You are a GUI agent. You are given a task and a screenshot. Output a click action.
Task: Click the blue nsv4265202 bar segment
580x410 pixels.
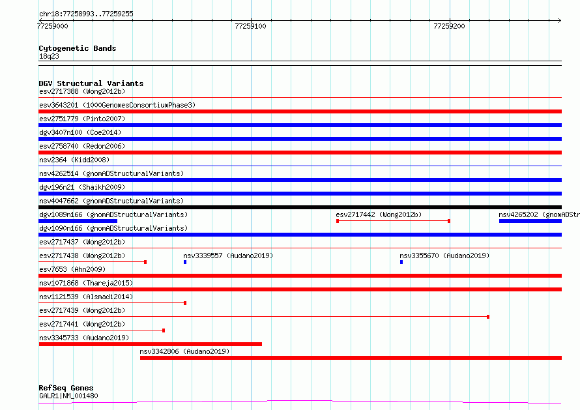point(530,221)
